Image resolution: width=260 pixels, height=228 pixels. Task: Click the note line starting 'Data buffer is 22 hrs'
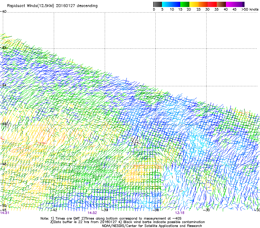pyautogui.click(x=127, y=222)
